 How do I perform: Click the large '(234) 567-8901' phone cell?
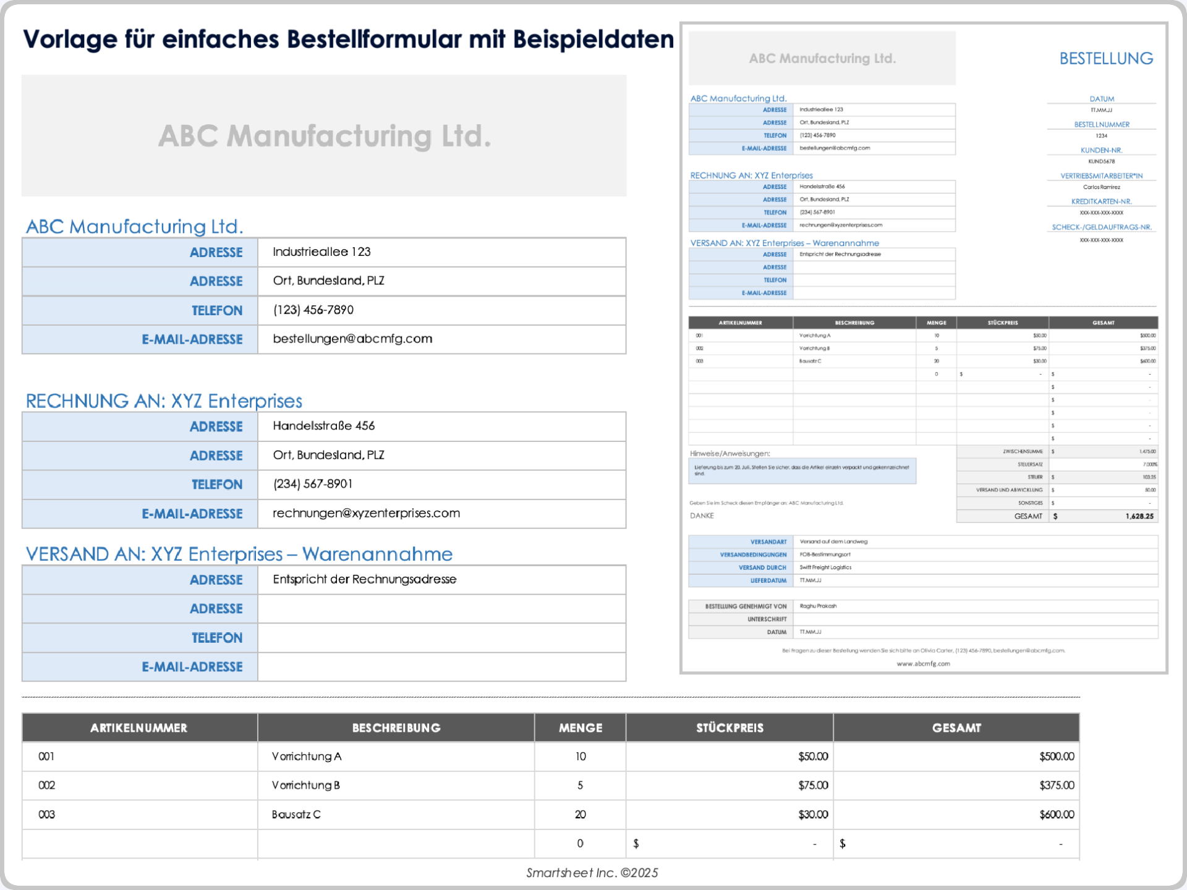pyautogui.click(x=441, y=485)
